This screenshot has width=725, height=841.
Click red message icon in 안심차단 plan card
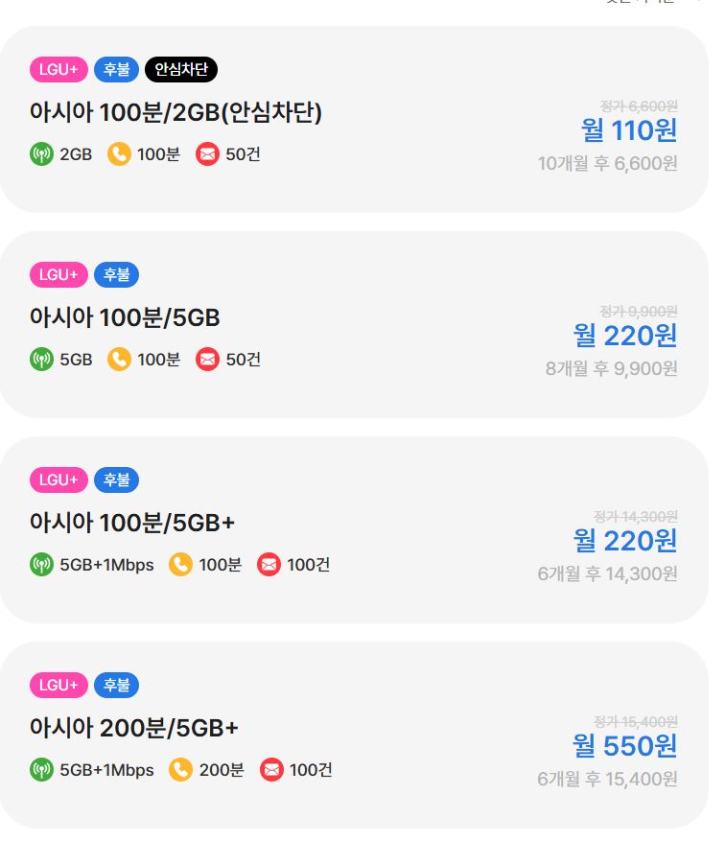(207, 153)
